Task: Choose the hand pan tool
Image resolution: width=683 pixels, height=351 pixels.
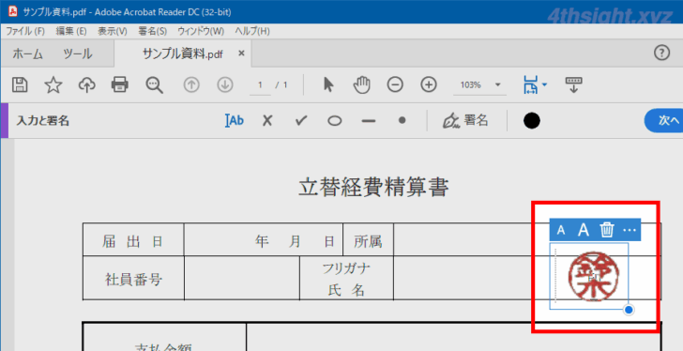Action: click(x=361, y=84)
